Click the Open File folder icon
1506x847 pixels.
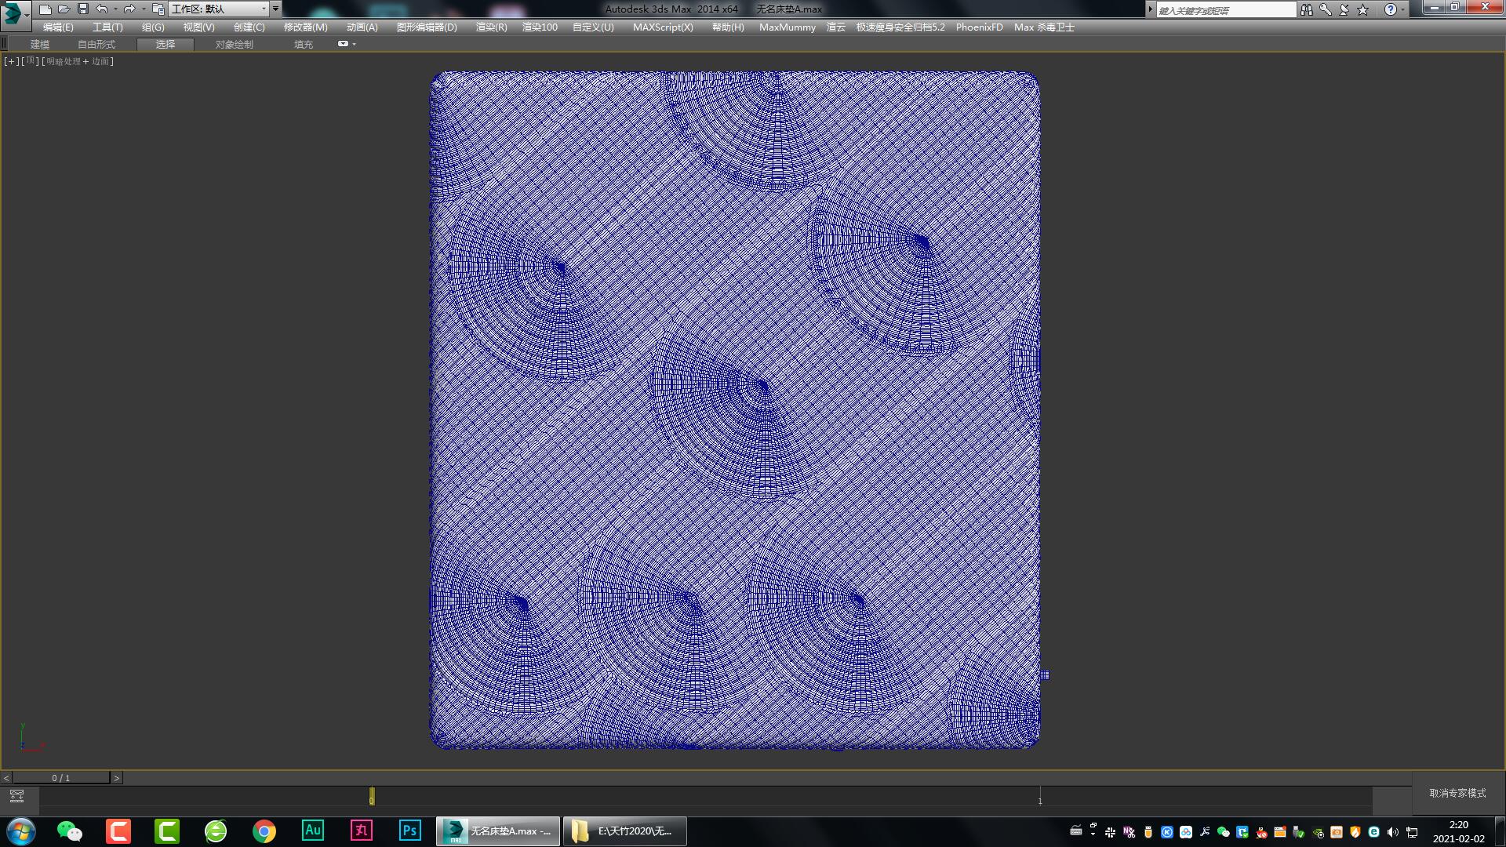[64, 9]
